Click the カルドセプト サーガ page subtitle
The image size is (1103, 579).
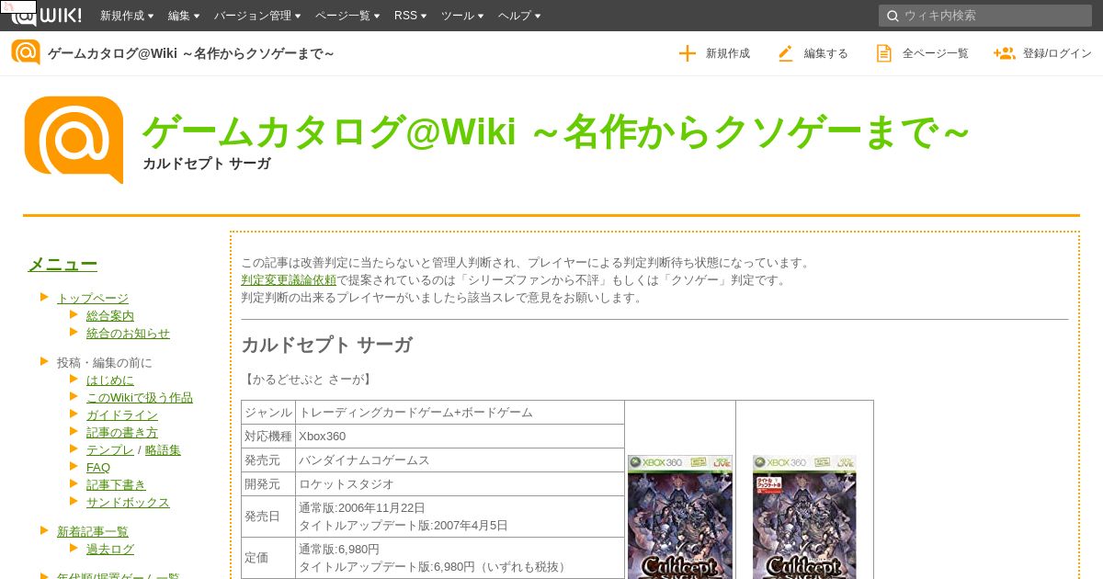[x=207, y=164]
